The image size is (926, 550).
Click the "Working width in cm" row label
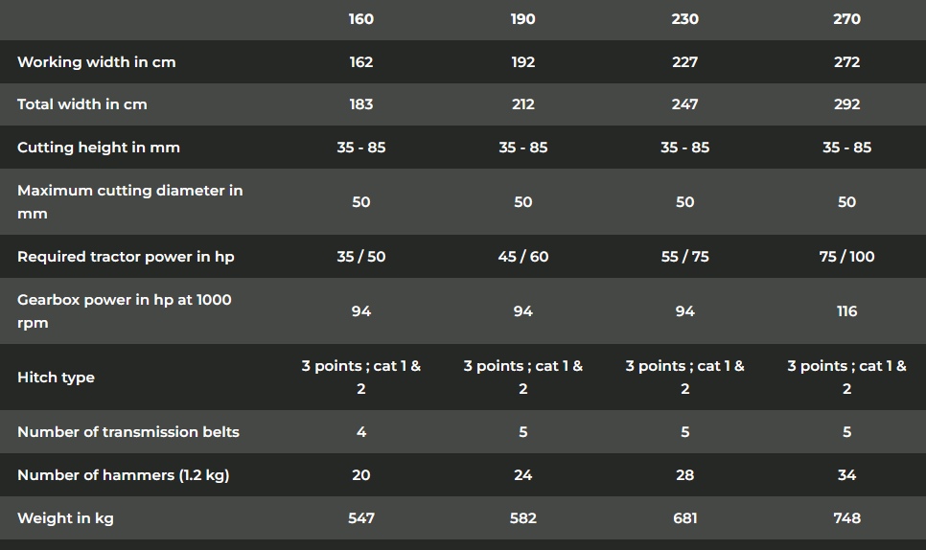click(x=97, y=62)
